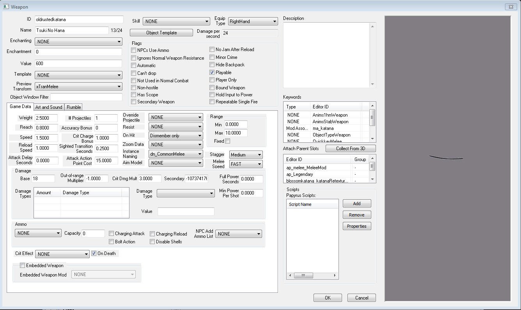Viewport: 521px width, 310px height.
Task: Toggle the Bound Weapon checkbox
Action: 212,88
